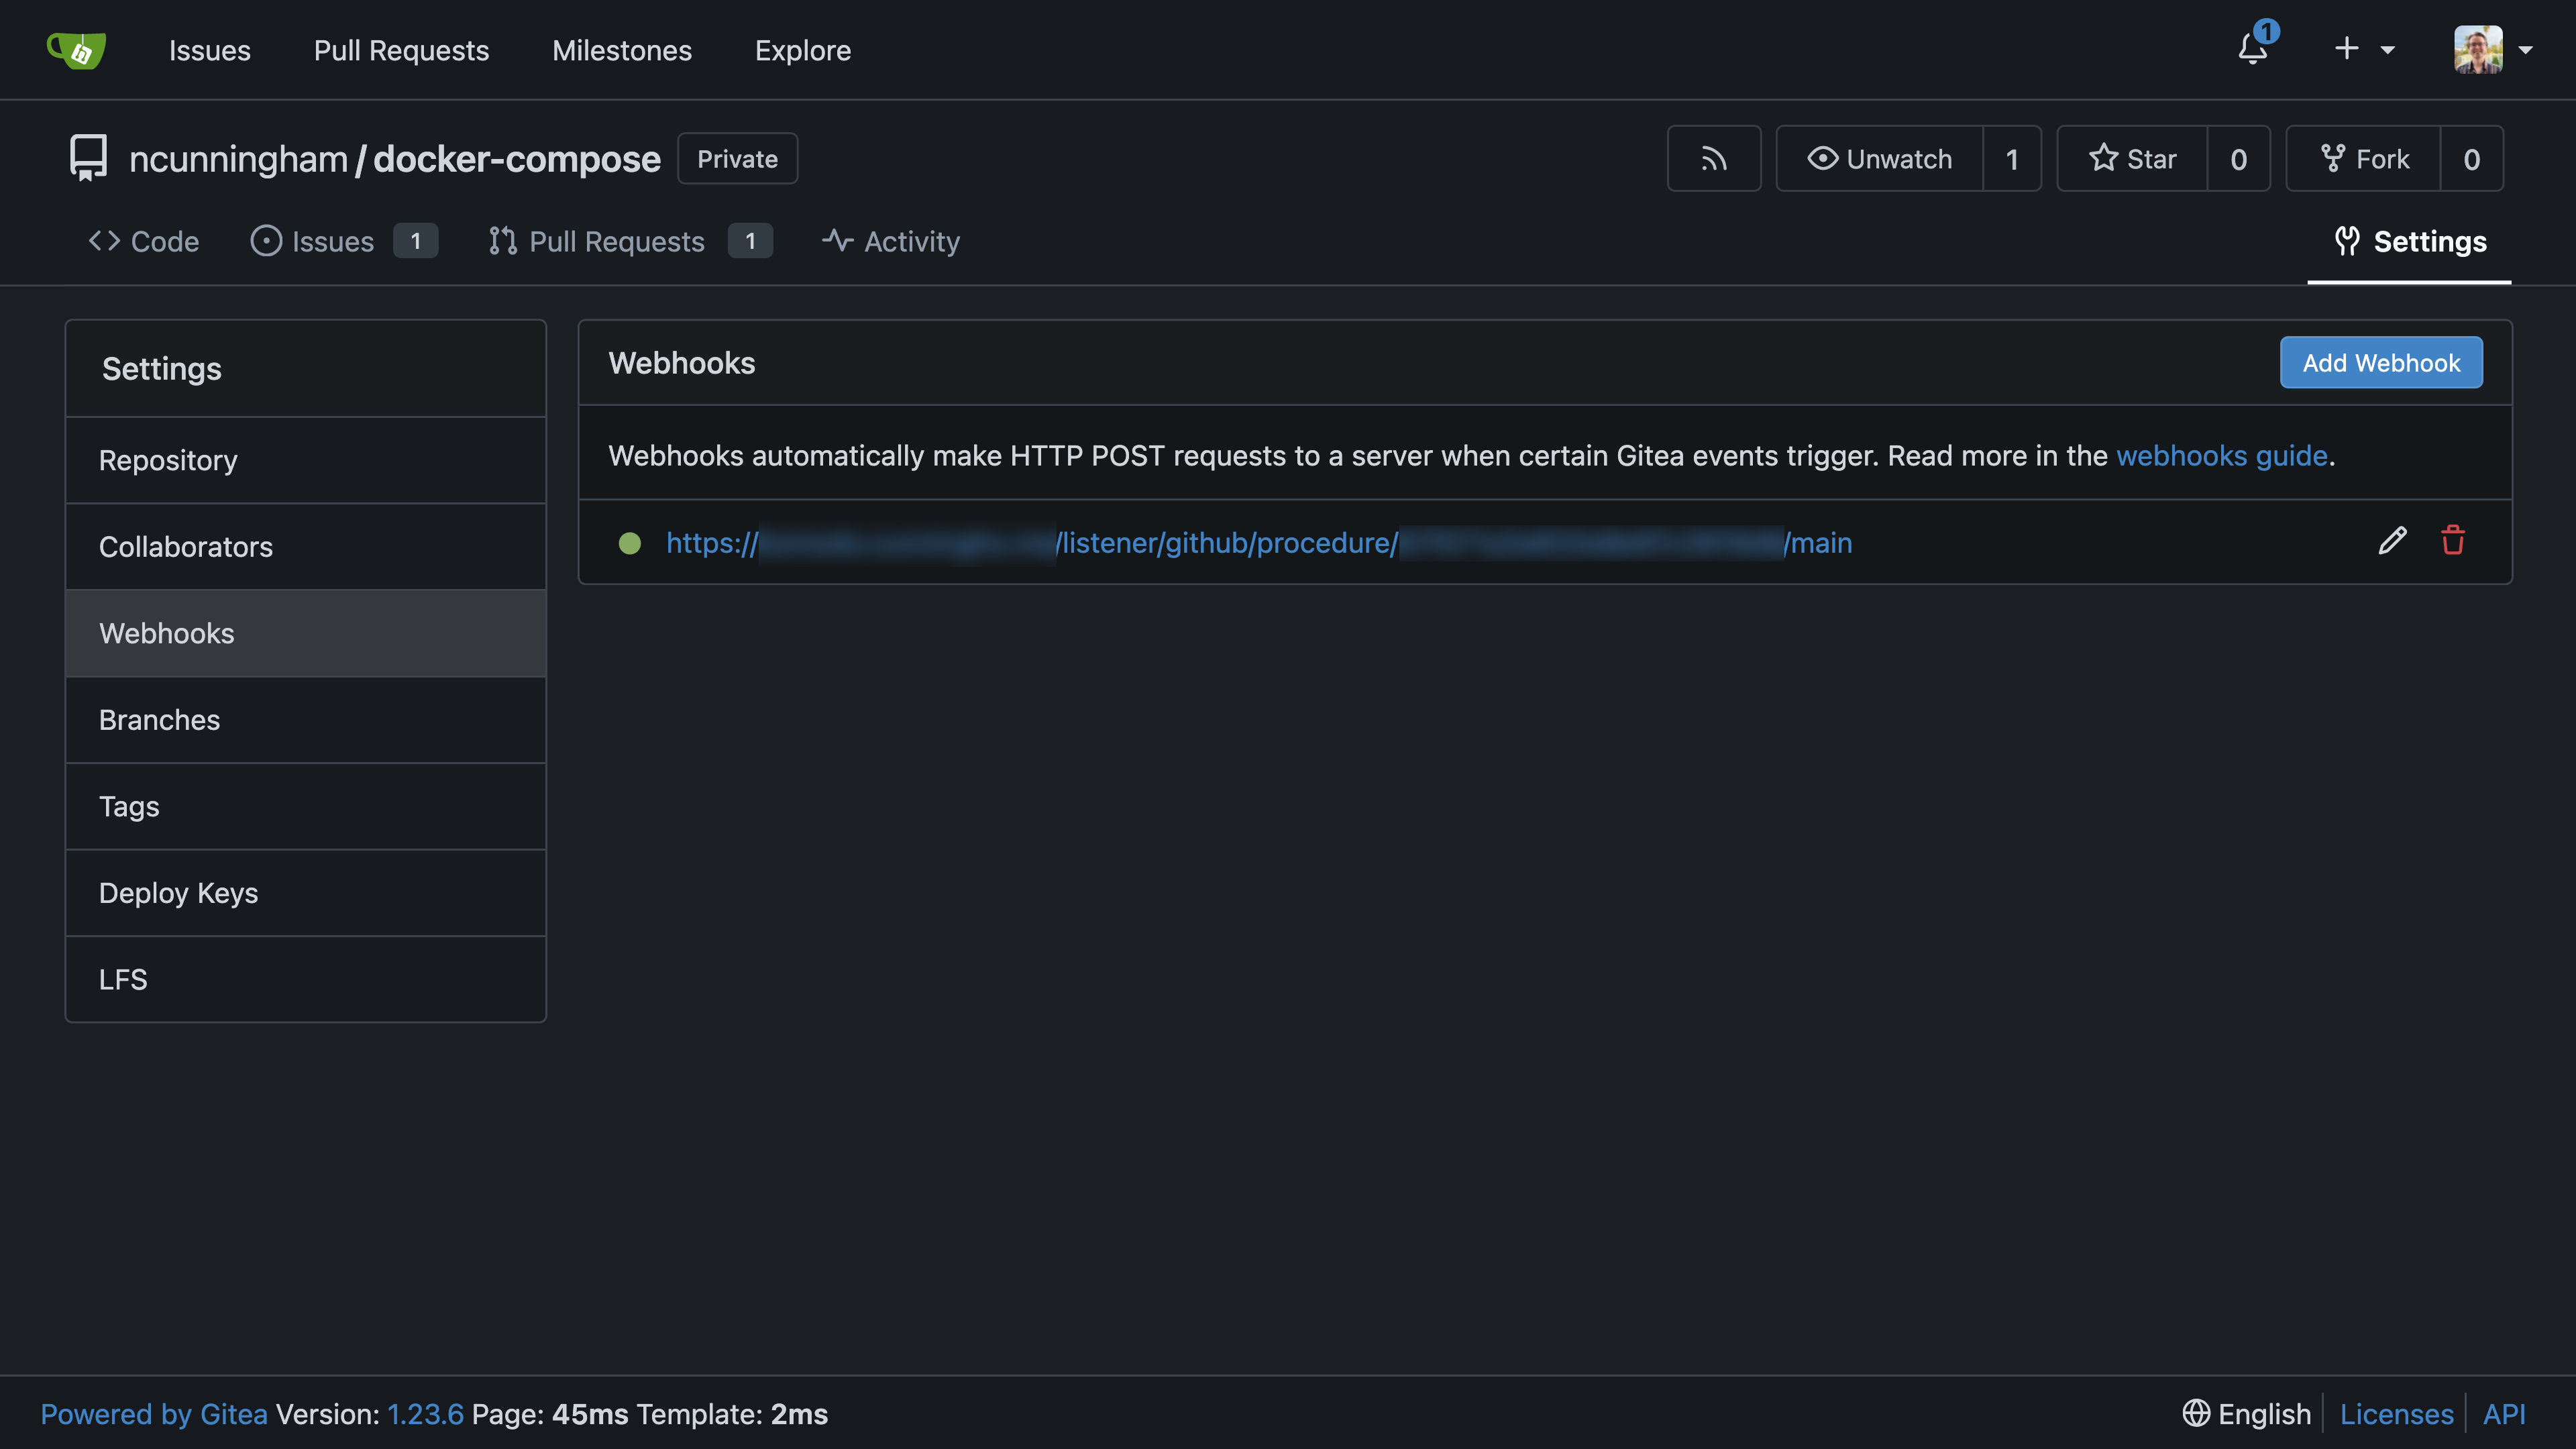Viewport: 2576px width, 1449px height.
Task: Click the repository RSS feed icon
Action: point(1714,158)
